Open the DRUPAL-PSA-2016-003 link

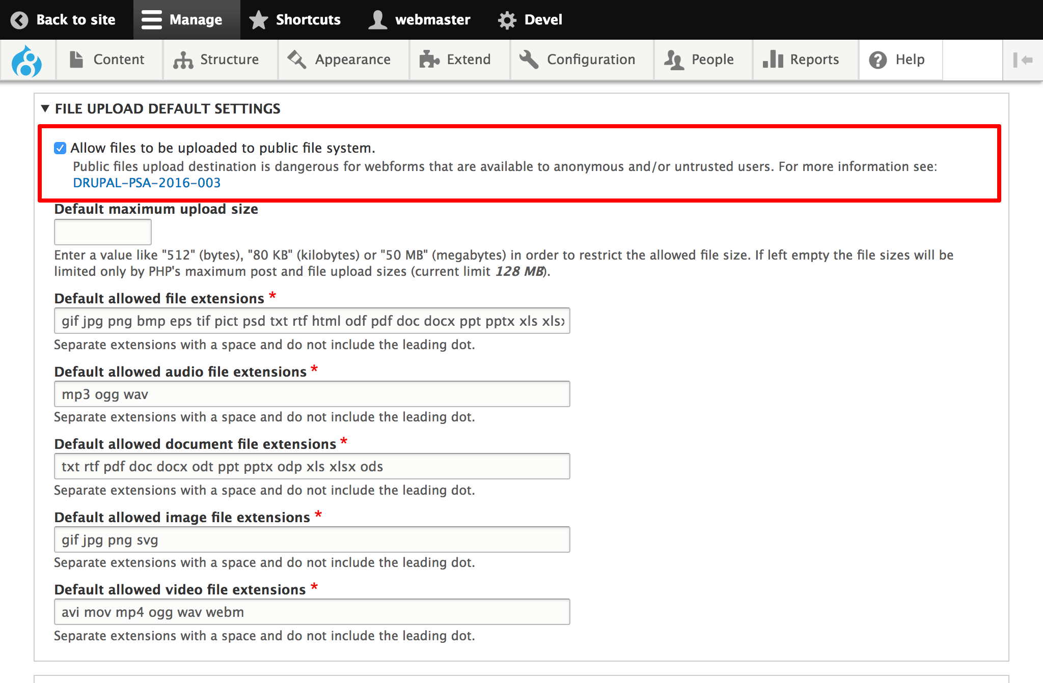(147, 183)
